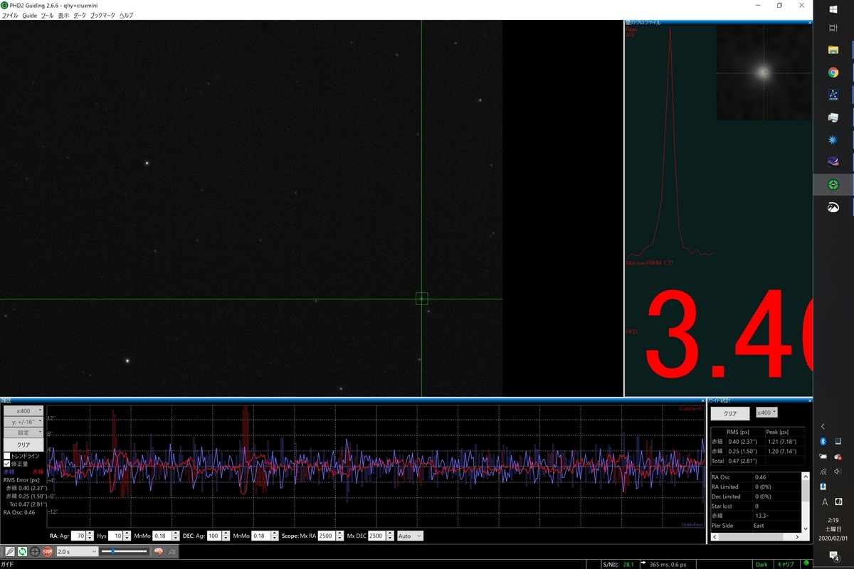Uncheck the 修正量 checkbox
Image resolution: width=854 pixels, height=569 pixels.
(x=7, y=464)
